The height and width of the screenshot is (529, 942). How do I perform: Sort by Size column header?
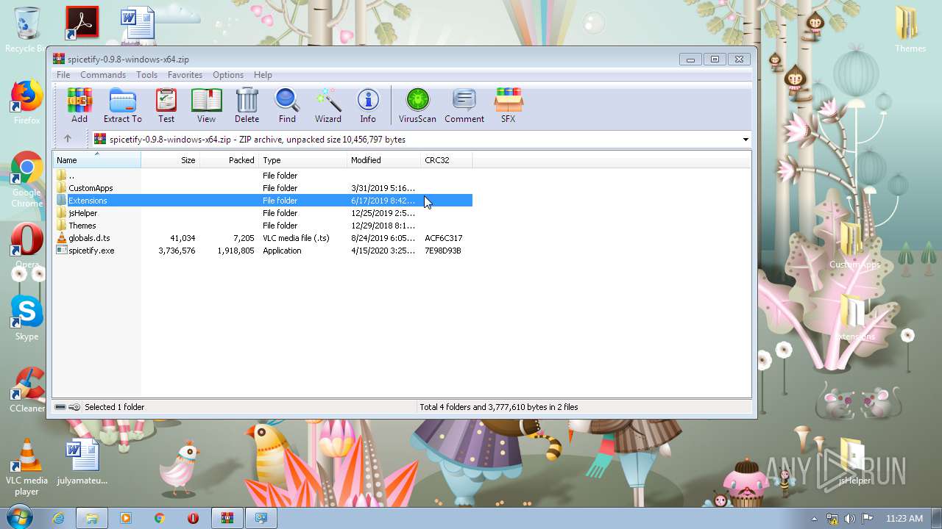170,160
